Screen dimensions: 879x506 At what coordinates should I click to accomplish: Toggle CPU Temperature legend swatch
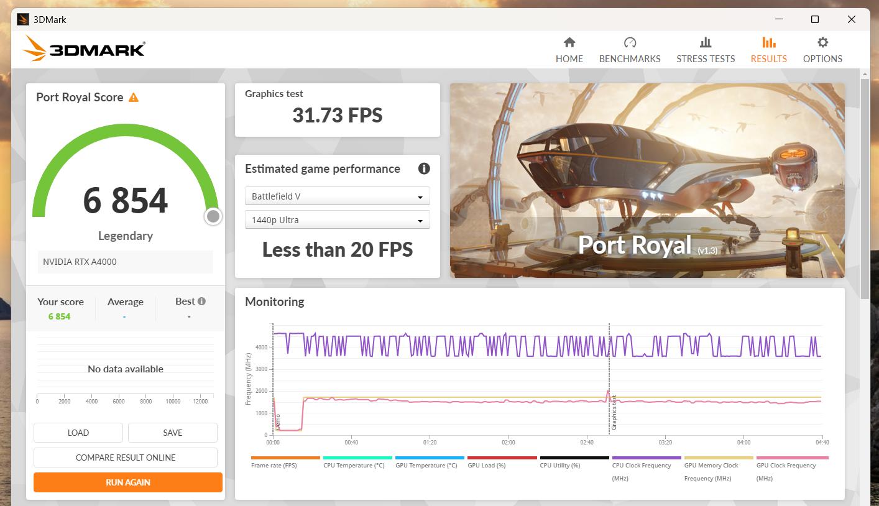(357, 458)
